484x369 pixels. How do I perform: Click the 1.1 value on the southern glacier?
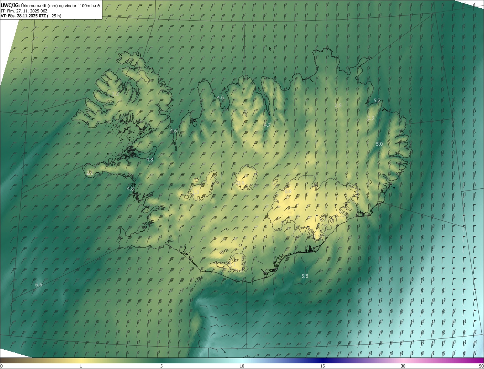[233, 265]
